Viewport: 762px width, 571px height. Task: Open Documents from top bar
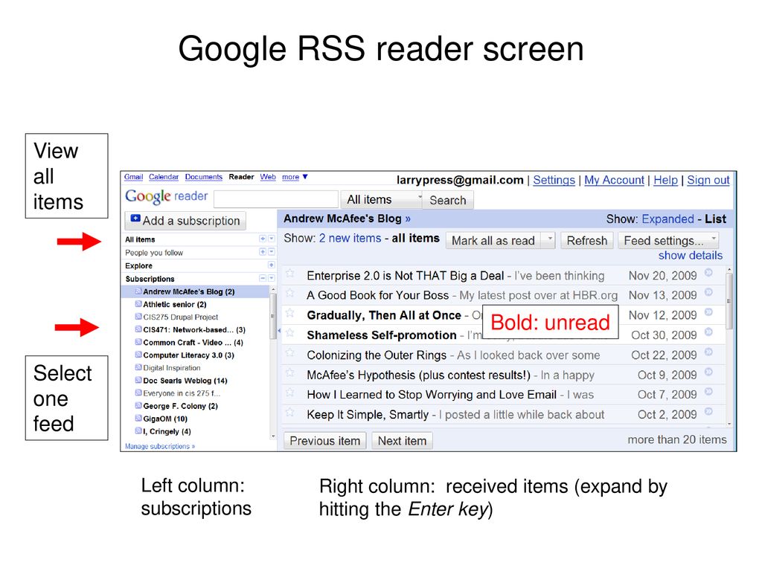204,177
